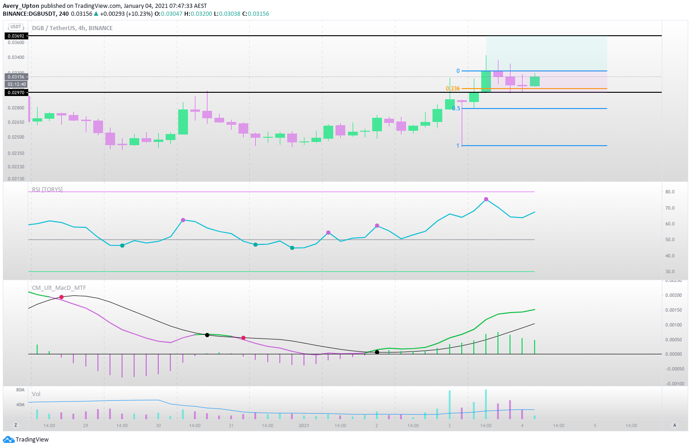
Task: Click the highest purple RSI peak dot
Action: pos(486,199)
